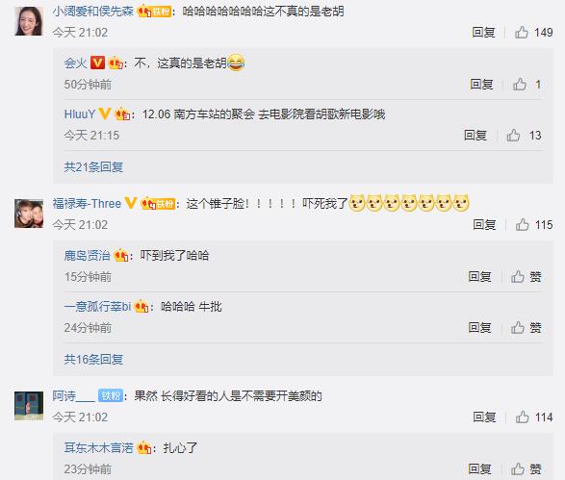The width and height of the screenshot is (565, 480).
Task: Reply to 小阔爱和侯先森's comment
Action: [x=483, y=33]
